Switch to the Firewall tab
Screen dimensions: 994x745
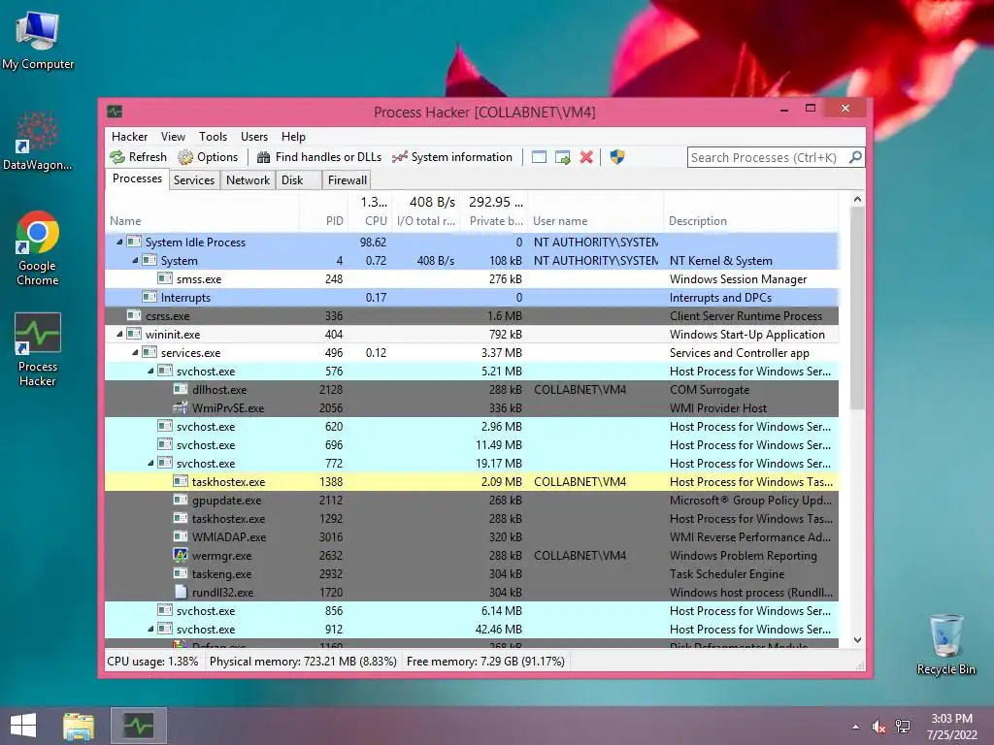coord(347,180)
